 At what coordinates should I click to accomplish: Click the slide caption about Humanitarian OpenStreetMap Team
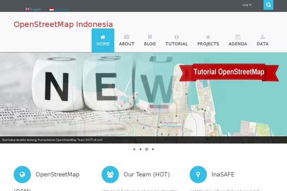[52, 140]
